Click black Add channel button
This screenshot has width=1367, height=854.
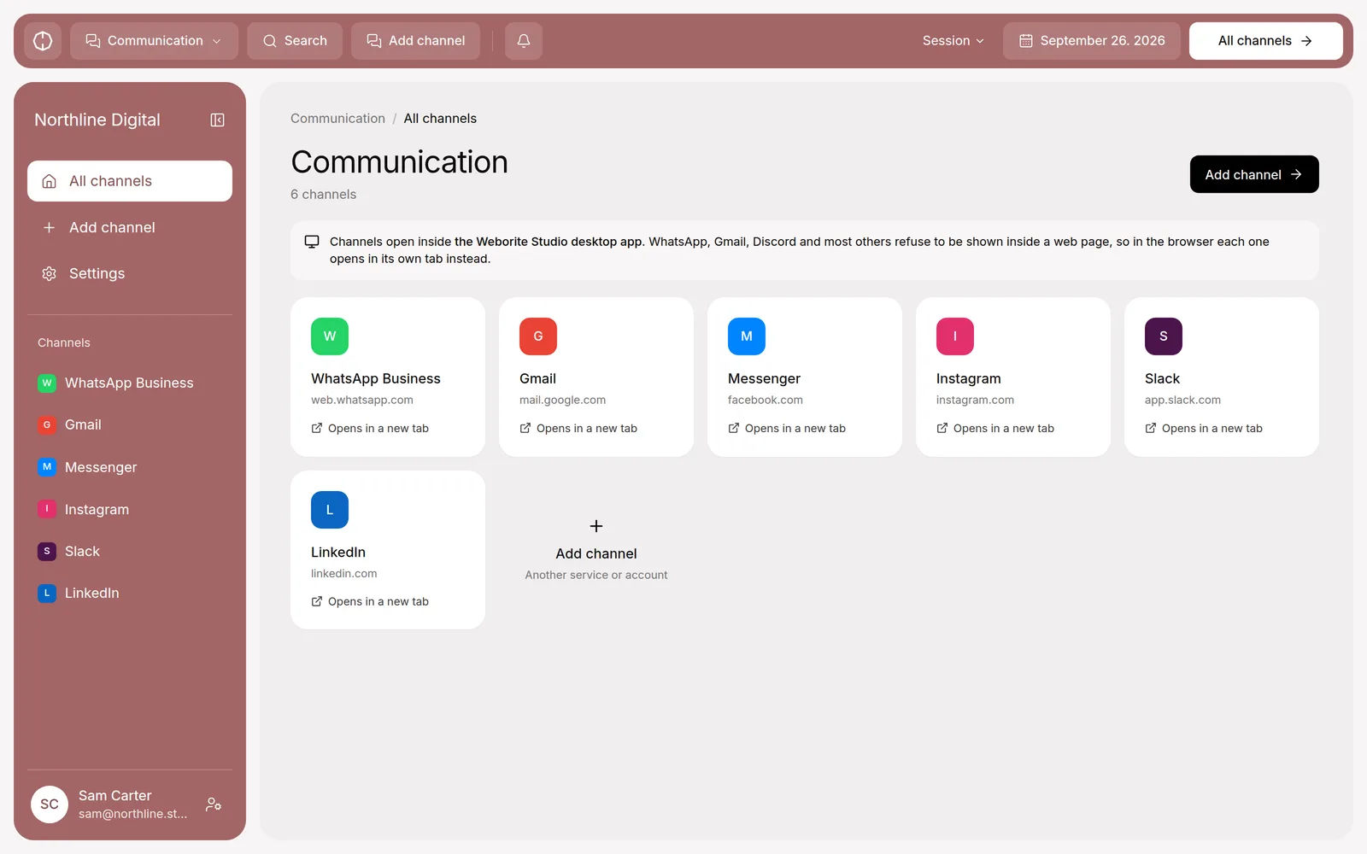pyautogui.click(x=1254, y=174)
